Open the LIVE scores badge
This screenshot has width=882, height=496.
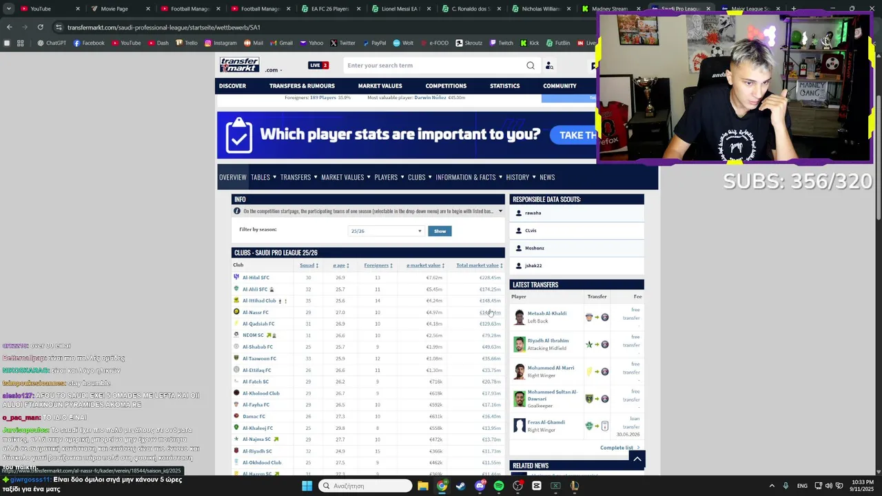pyautogui.click(x=318, y=65)
